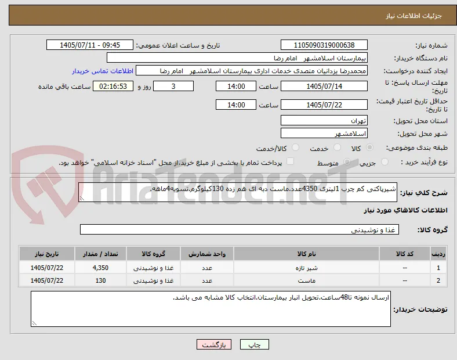Select the کالا/خدمت radio button

[295, 147]
